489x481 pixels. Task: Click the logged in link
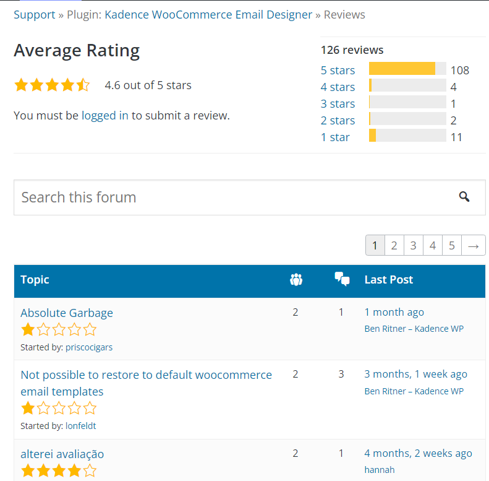105,115
